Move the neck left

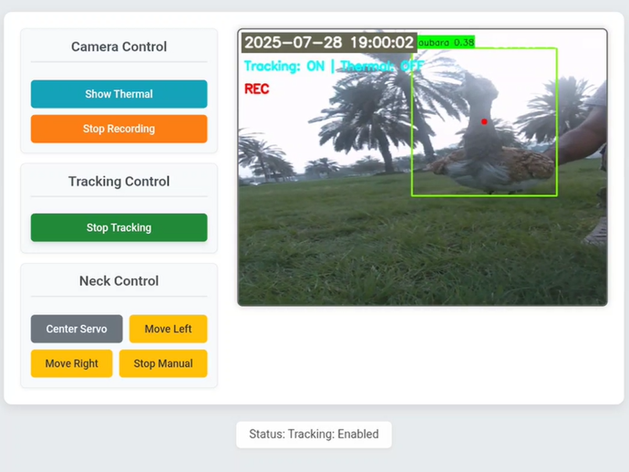click(x=168, y=329)
